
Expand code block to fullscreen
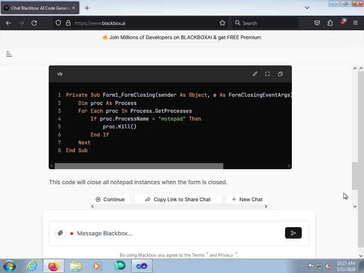267,74
